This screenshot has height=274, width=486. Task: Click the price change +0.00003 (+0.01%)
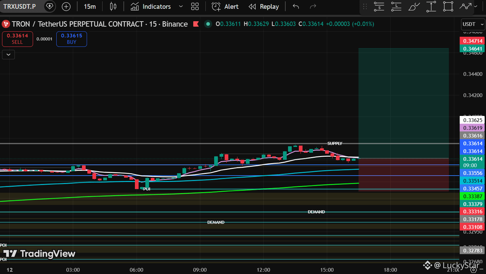point(350,24)
